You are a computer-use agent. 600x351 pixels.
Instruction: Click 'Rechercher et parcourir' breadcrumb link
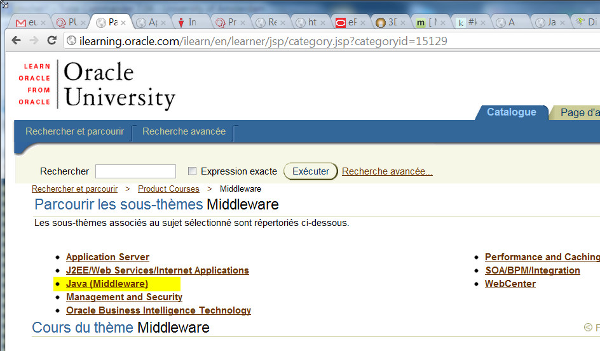[74, 189]
